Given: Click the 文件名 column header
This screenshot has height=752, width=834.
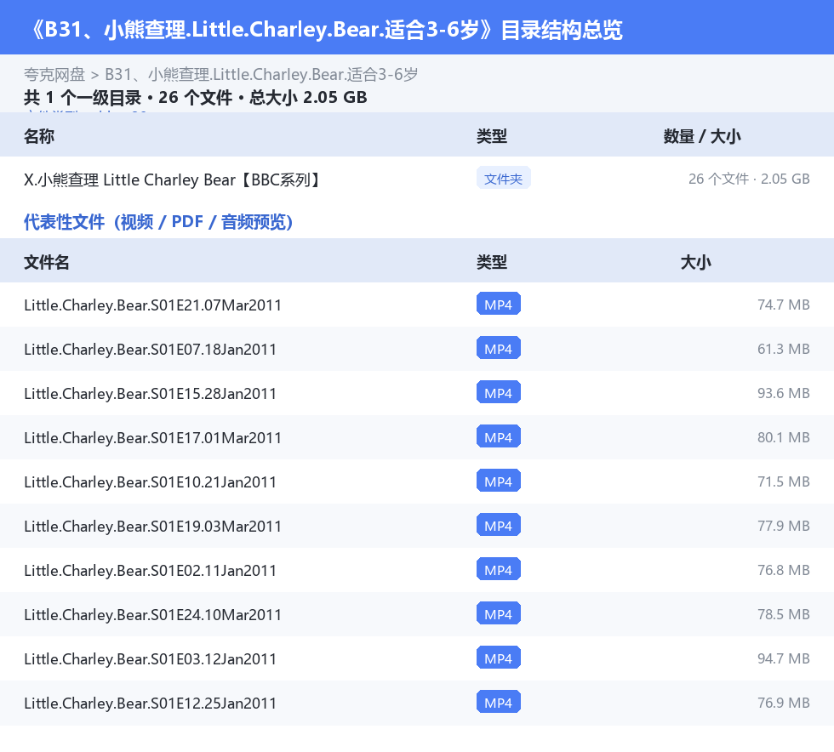Looking at the screenshot, I should pos(46,262).
